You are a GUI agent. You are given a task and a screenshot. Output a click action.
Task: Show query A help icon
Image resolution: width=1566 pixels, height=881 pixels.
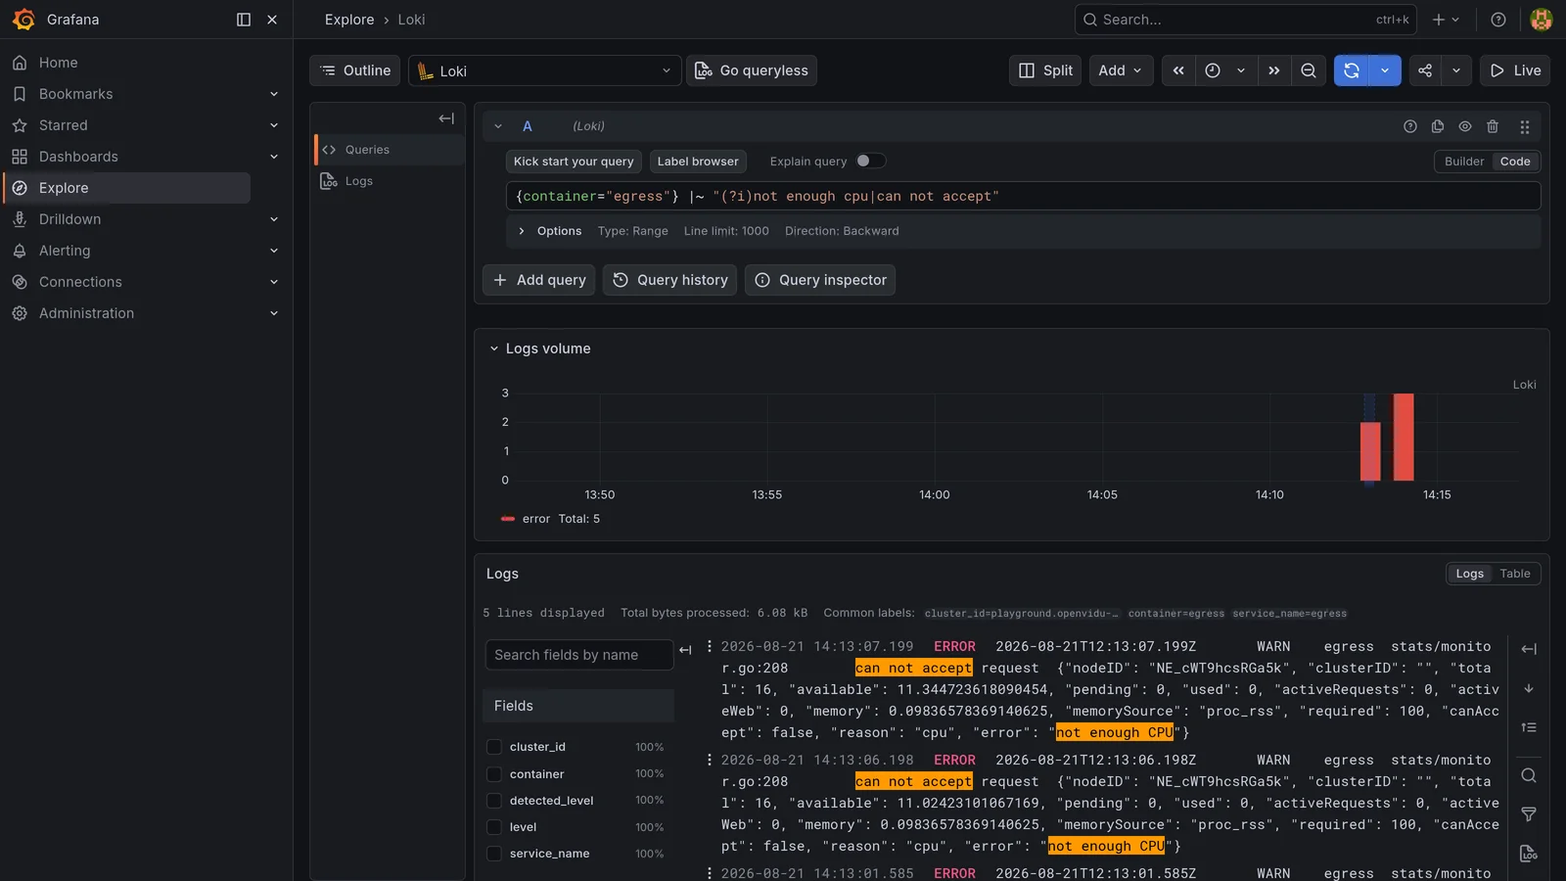(x=1410, y=126)
